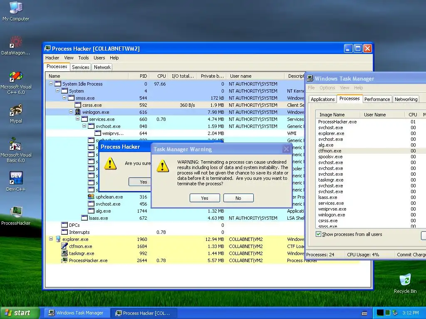Collapse the smss.exe tree node
426x319 pixels.
(64, 98)
